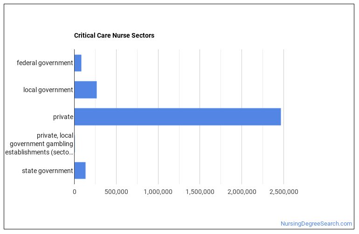Click the 0 tick label

[74, 192]
